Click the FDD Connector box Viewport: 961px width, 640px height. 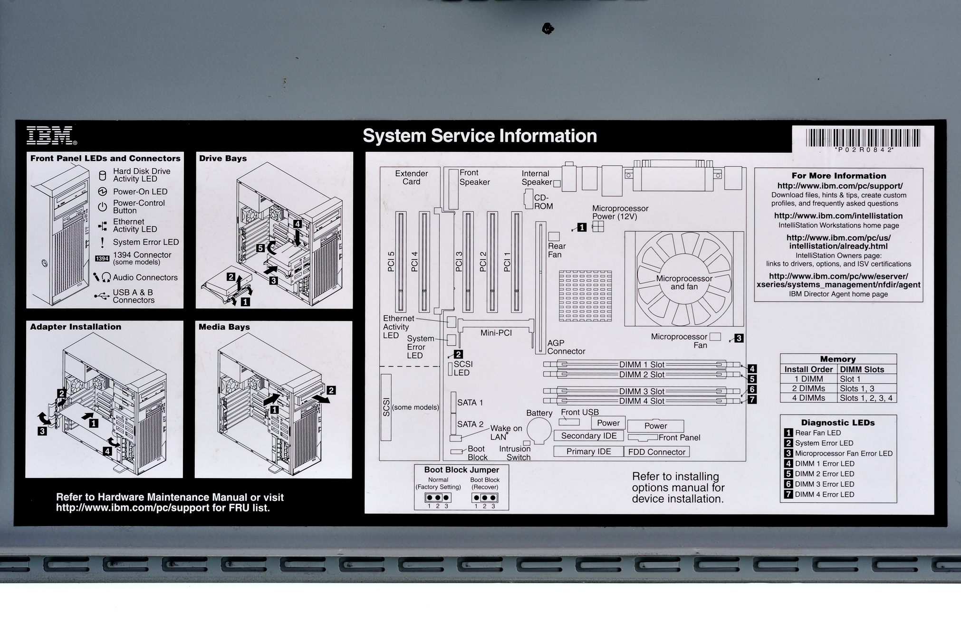point(656,452)
